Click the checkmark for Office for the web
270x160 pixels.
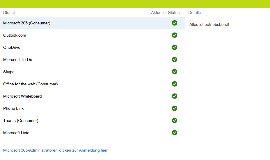pos(175,84)
